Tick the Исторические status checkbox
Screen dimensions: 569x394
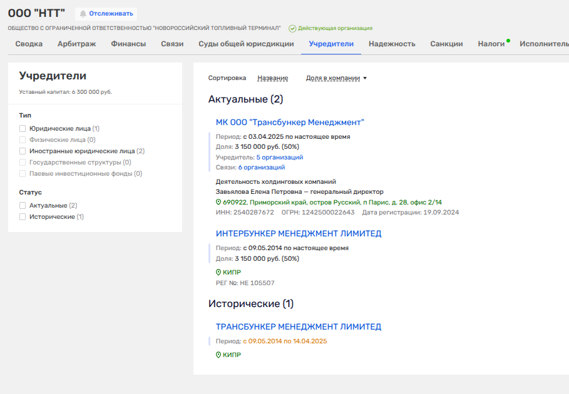coord(23,217)
